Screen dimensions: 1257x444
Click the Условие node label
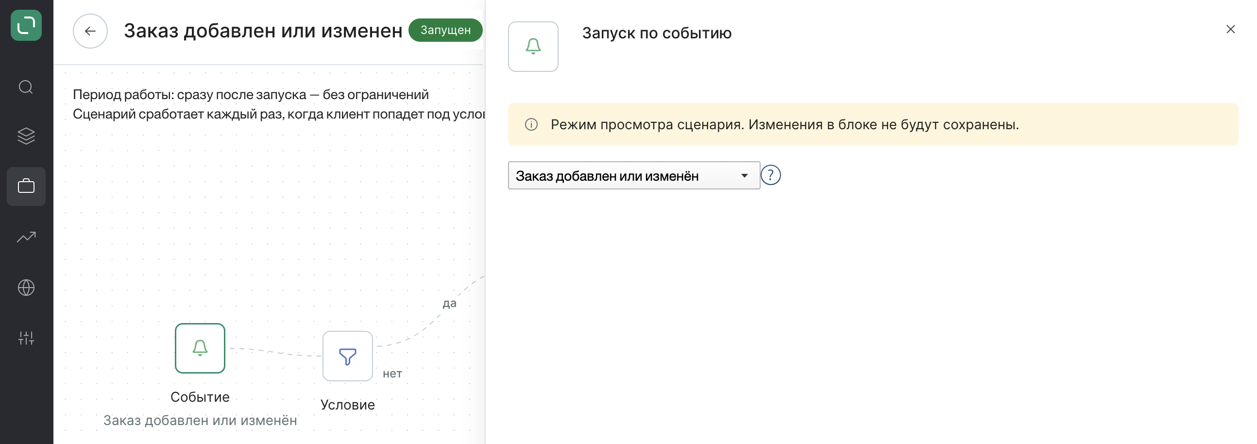coord(347,405)
